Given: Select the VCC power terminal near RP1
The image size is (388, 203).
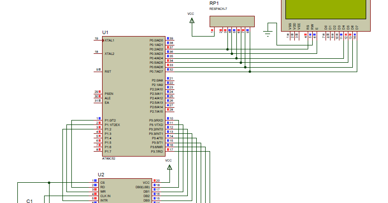Looking at the screenshot, I should (x=192, y=21).
